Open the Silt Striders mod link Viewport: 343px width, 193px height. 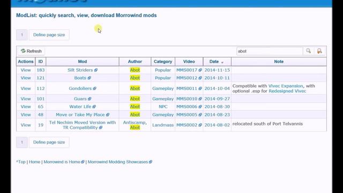click(x=80, y=70)
